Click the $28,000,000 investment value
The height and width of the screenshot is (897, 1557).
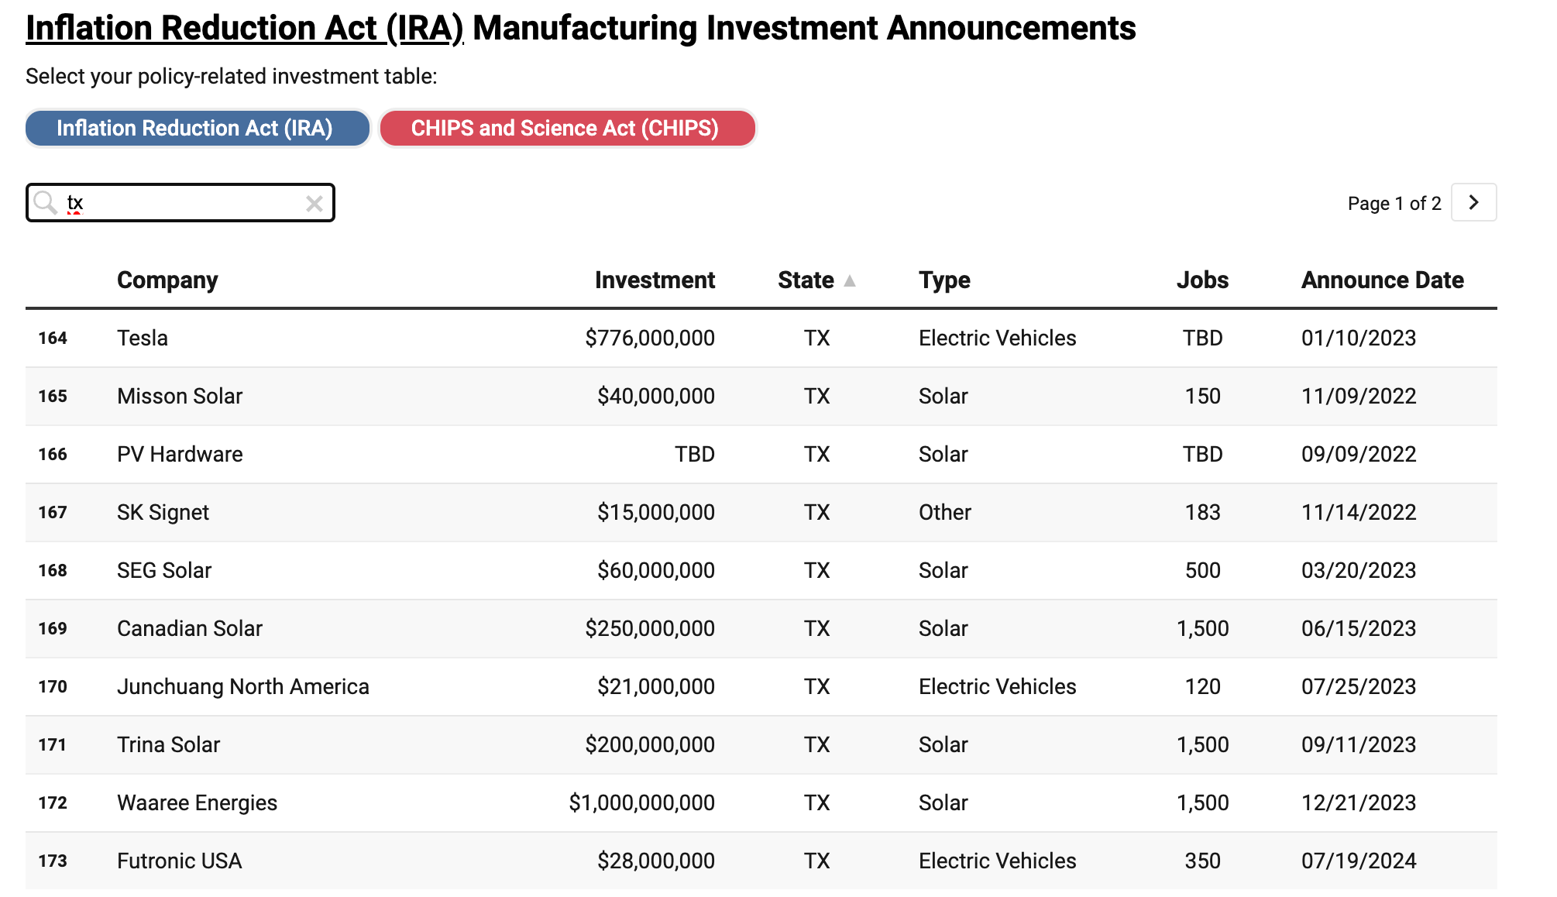(656, 861)
